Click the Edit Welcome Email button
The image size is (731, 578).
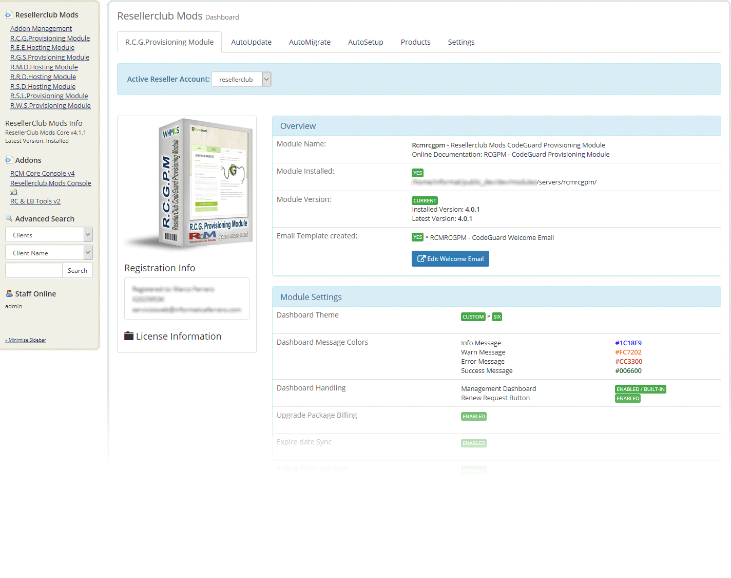coord(450,258)
